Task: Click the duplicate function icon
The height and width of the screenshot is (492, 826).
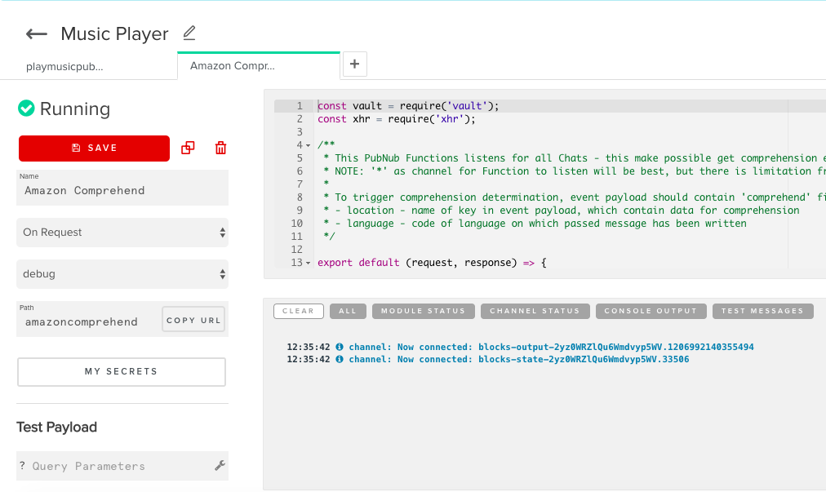Action: click(x=188, y=148)
